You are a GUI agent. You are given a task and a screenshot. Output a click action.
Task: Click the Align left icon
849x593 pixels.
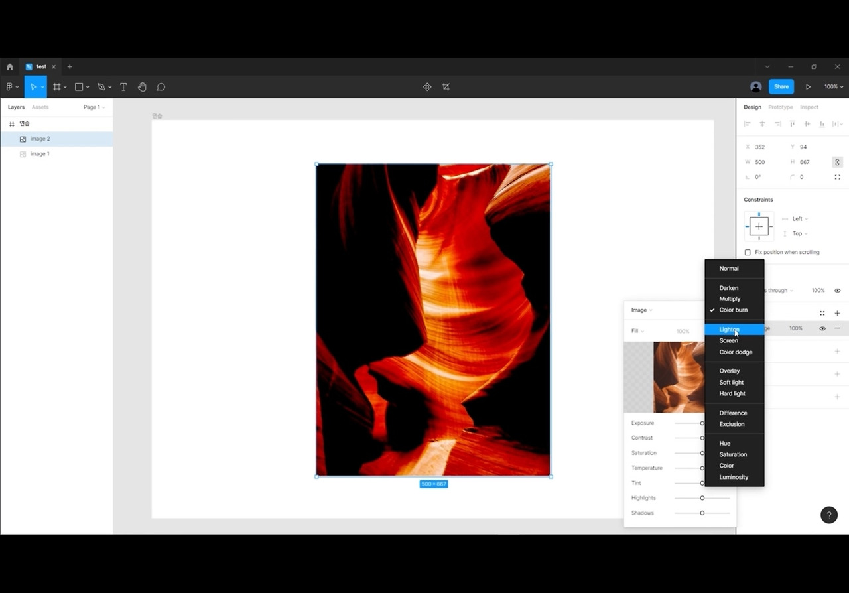coord(748,124)
